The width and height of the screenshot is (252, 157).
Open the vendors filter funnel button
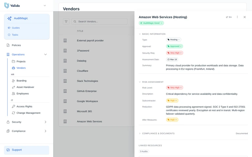66,22
